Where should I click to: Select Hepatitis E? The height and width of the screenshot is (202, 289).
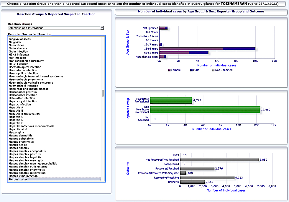tap(16, 123)
